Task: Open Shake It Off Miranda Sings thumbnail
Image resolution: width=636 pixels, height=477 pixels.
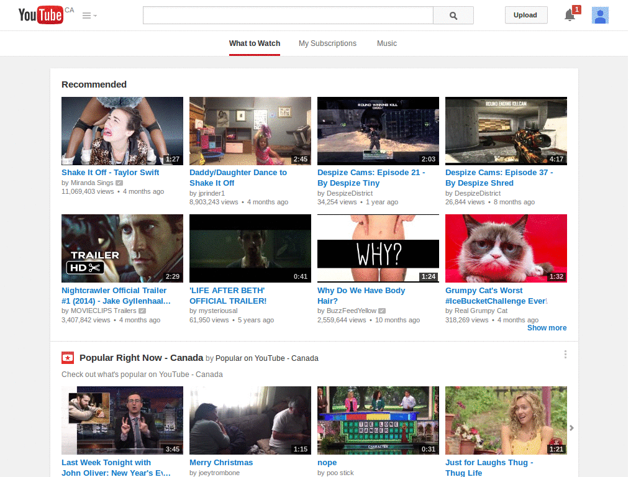Action: [x=122, y=130]
